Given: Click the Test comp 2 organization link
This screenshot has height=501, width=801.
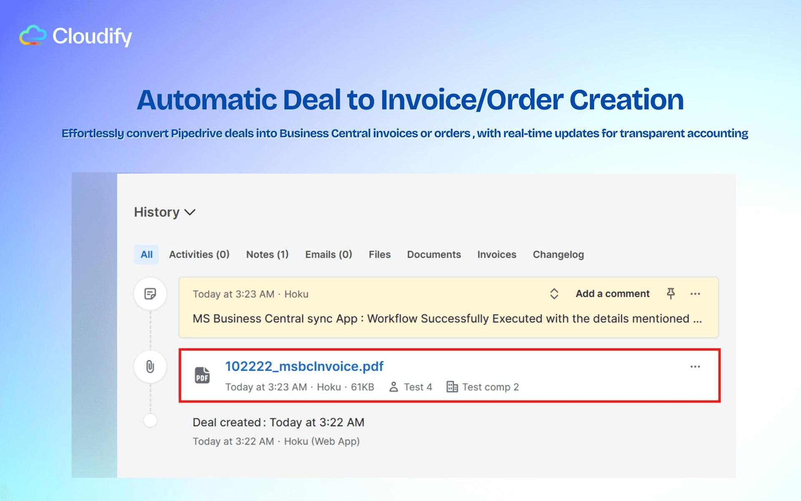Looking at the screenshot, I should pos(491,387).
